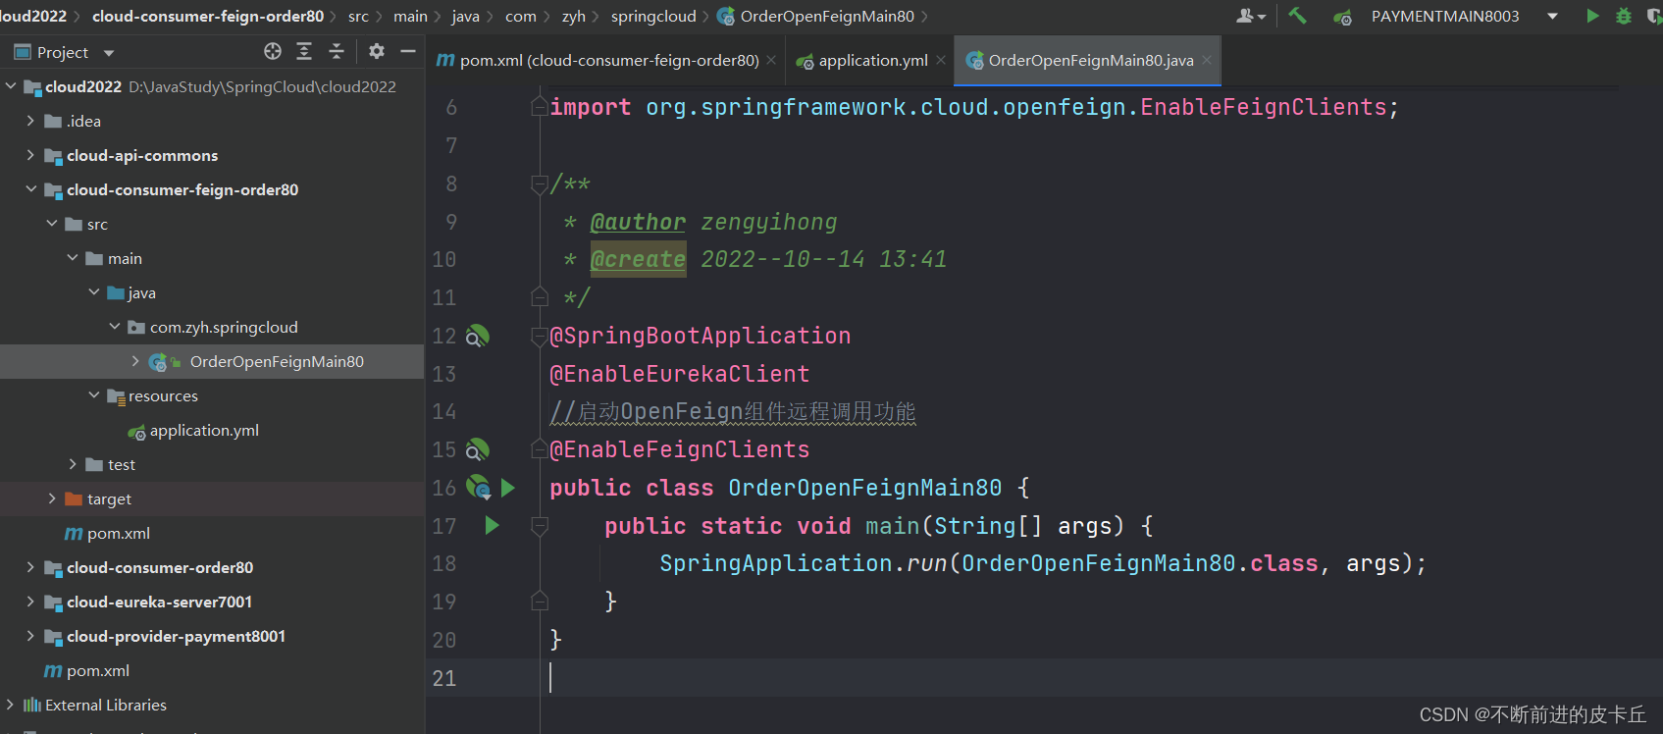The image size is (1663, 734).
Task: Click the Select Opened File locate icon
Action: tap(273, 51)
